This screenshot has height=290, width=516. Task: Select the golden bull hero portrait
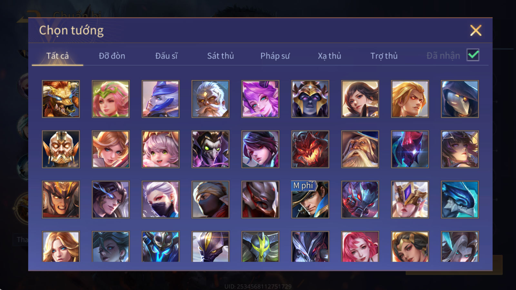[x=61, y=99]
